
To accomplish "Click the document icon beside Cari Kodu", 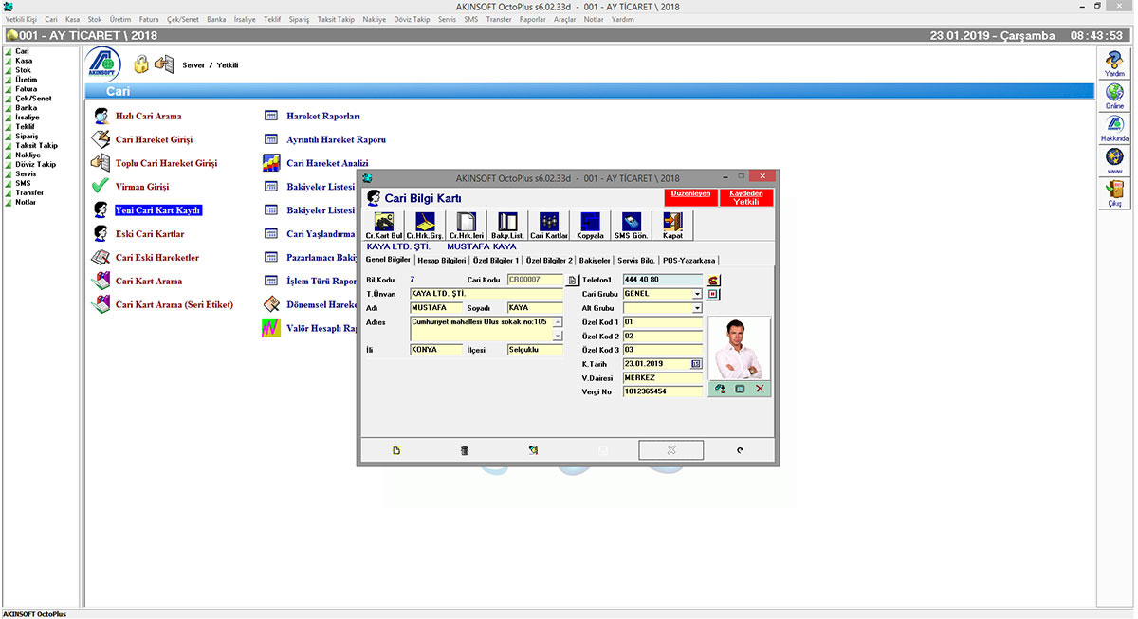I will 572,281.
